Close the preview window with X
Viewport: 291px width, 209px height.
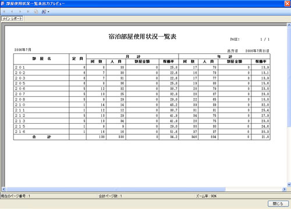288,3
